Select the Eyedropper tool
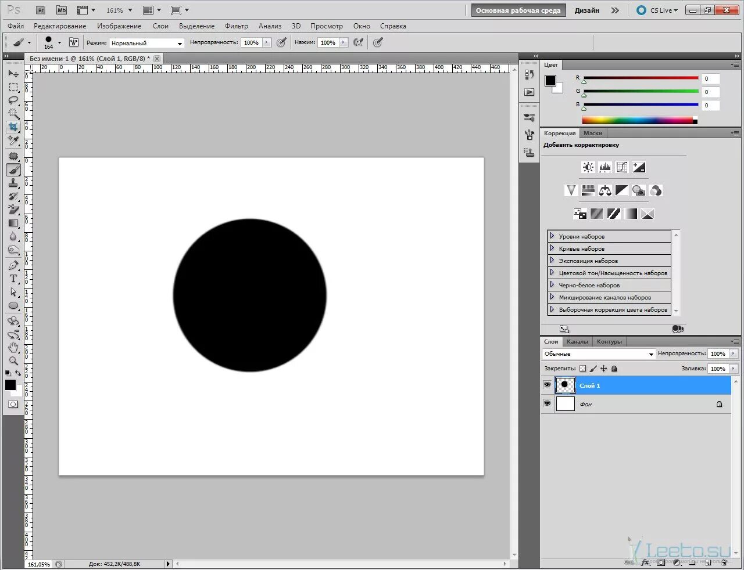The width and height of the screenshot is (744, 570). click(13, 140)
